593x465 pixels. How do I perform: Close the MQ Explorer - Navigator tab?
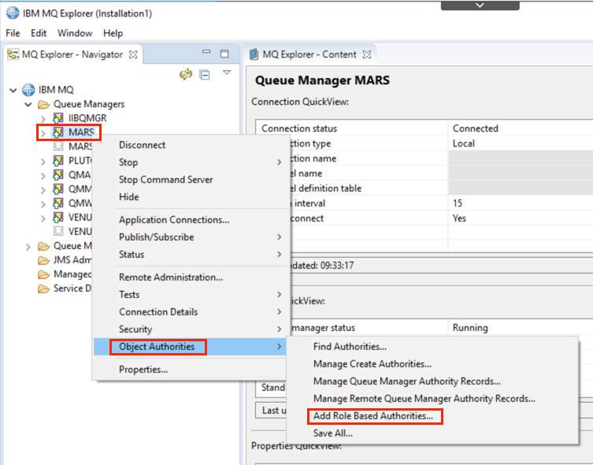[133, 54]
